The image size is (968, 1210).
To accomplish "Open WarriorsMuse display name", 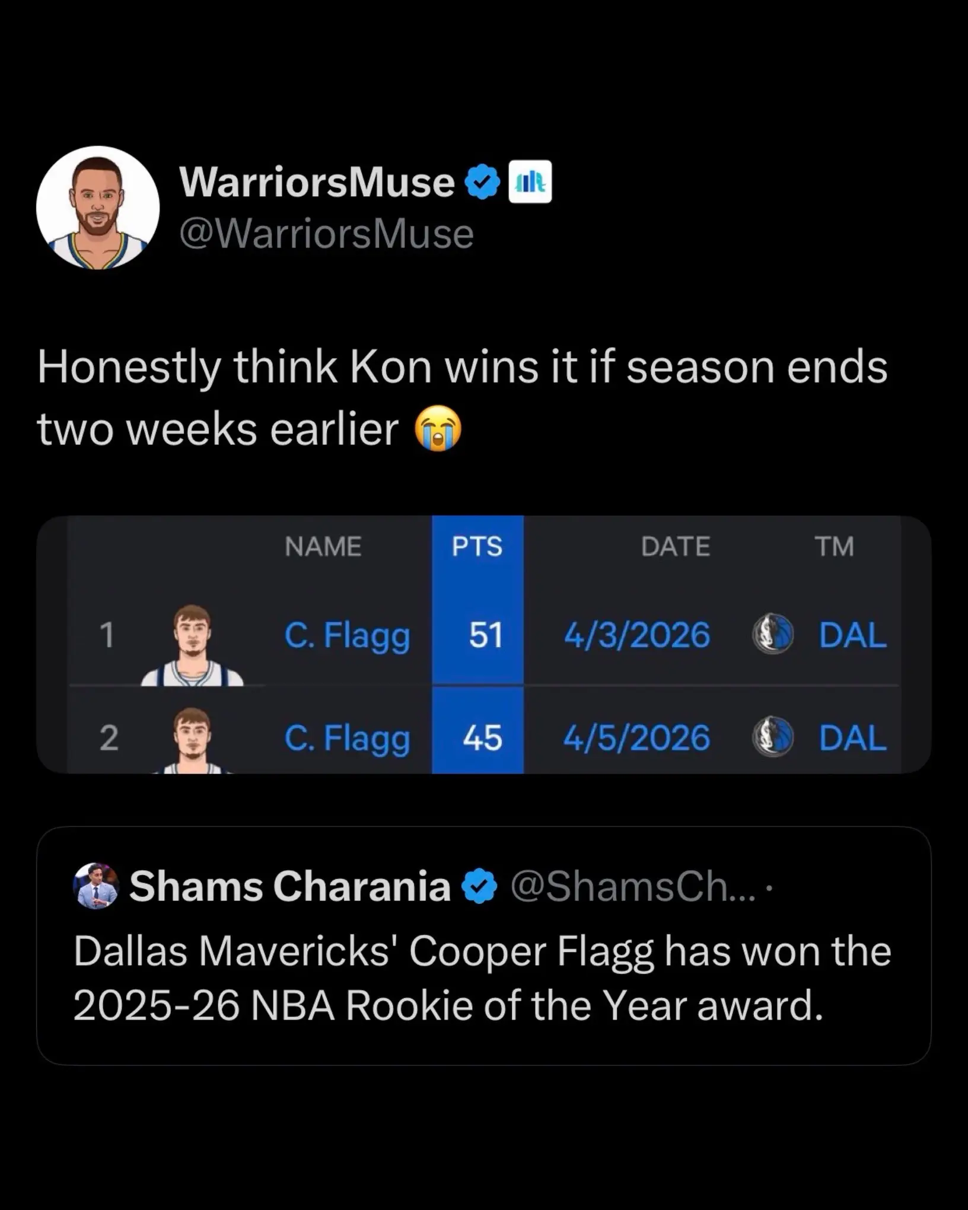I will click(317, 182).
